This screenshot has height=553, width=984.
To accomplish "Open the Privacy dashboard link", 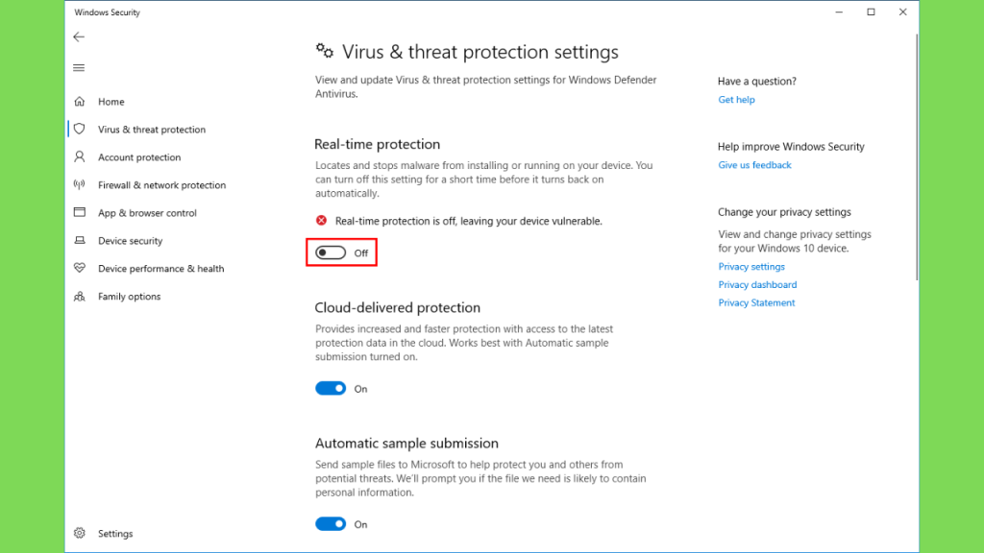I will pyautogui.click(x=757, y=284).
